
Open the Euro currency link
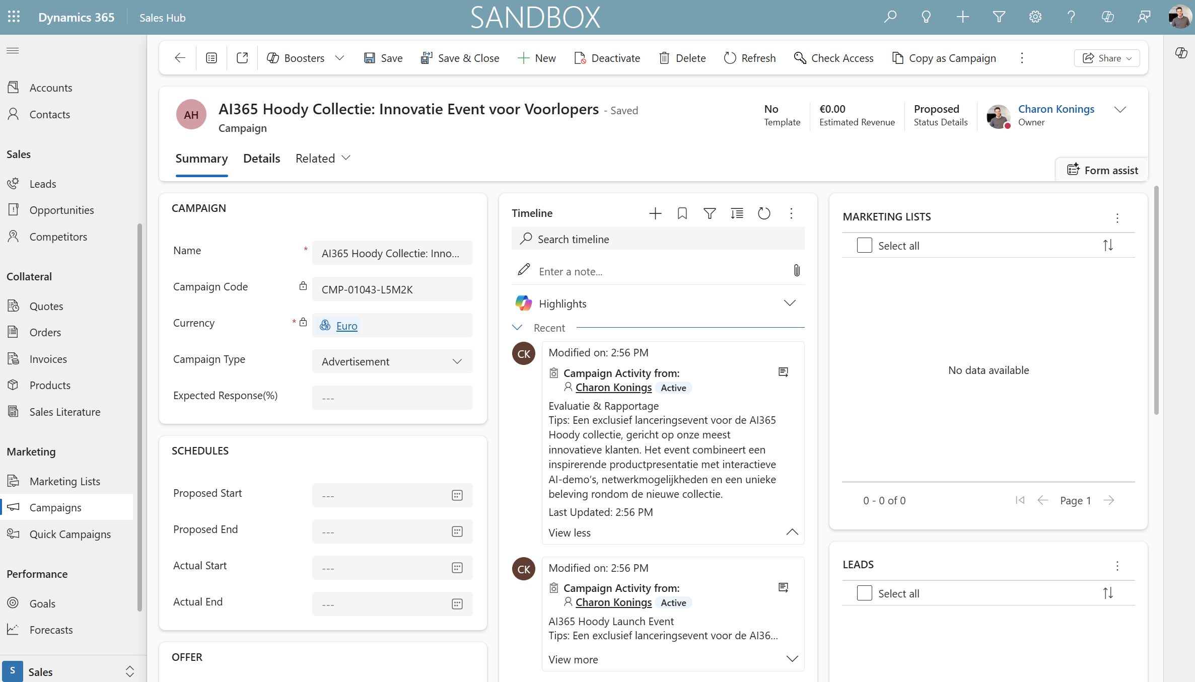(346, 326)
